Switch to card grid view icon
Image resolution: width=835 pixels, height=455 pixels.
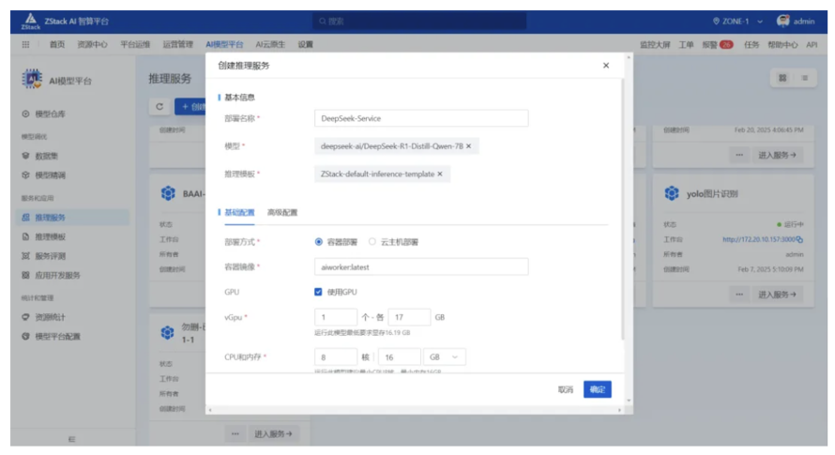(x=782, y=78)
